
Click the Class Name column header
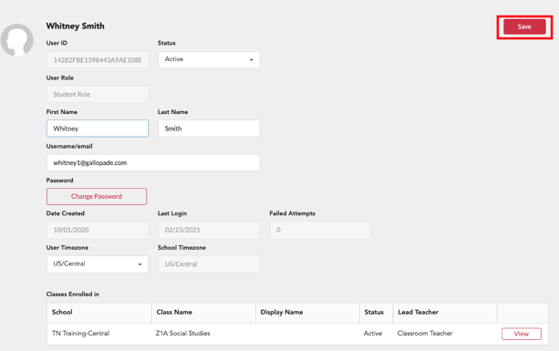pos(203,313)
